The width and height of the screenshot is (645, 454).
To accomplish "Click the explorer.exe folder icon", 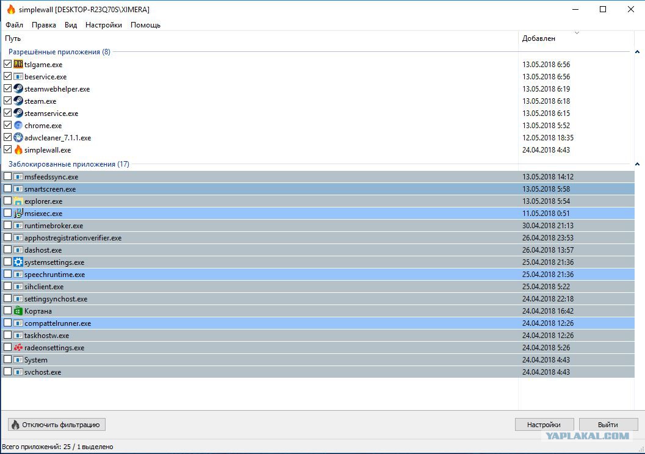I will tap(18, 201).
